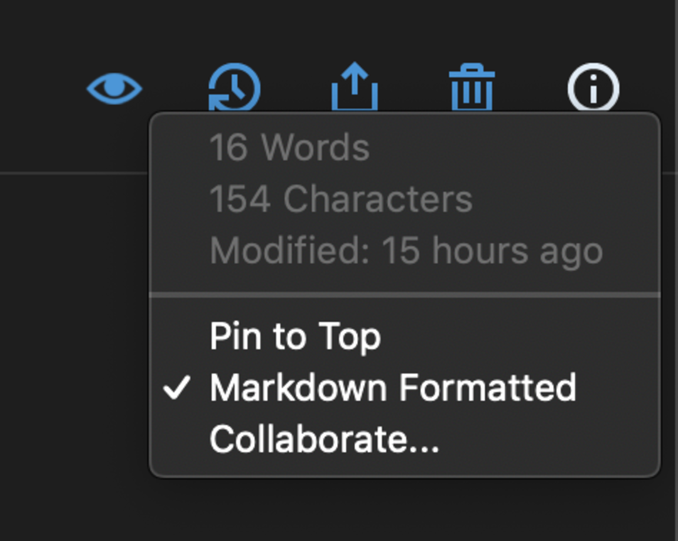Select the export arrow icon

tap(353, 87)
